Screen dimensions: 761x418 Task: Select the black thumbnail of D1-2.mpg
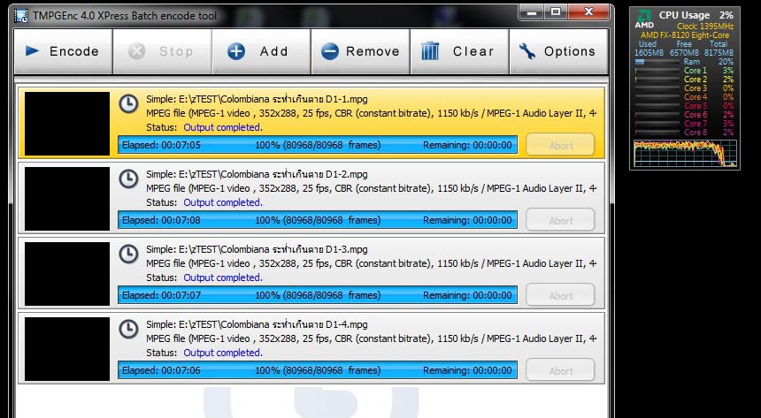pos(67,199)
